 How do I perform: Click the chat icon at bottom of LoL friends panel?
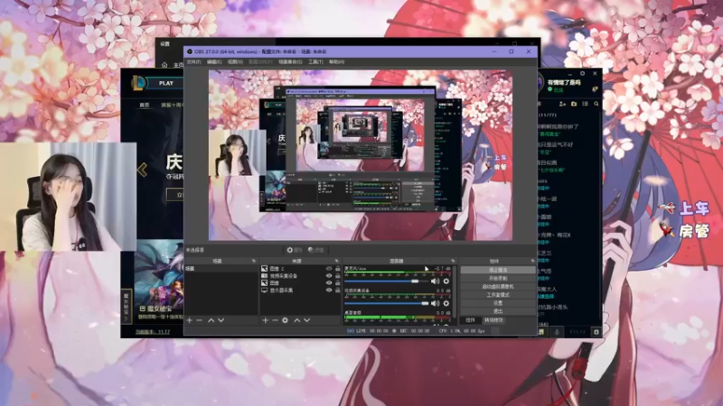click(x=541, y=331)
